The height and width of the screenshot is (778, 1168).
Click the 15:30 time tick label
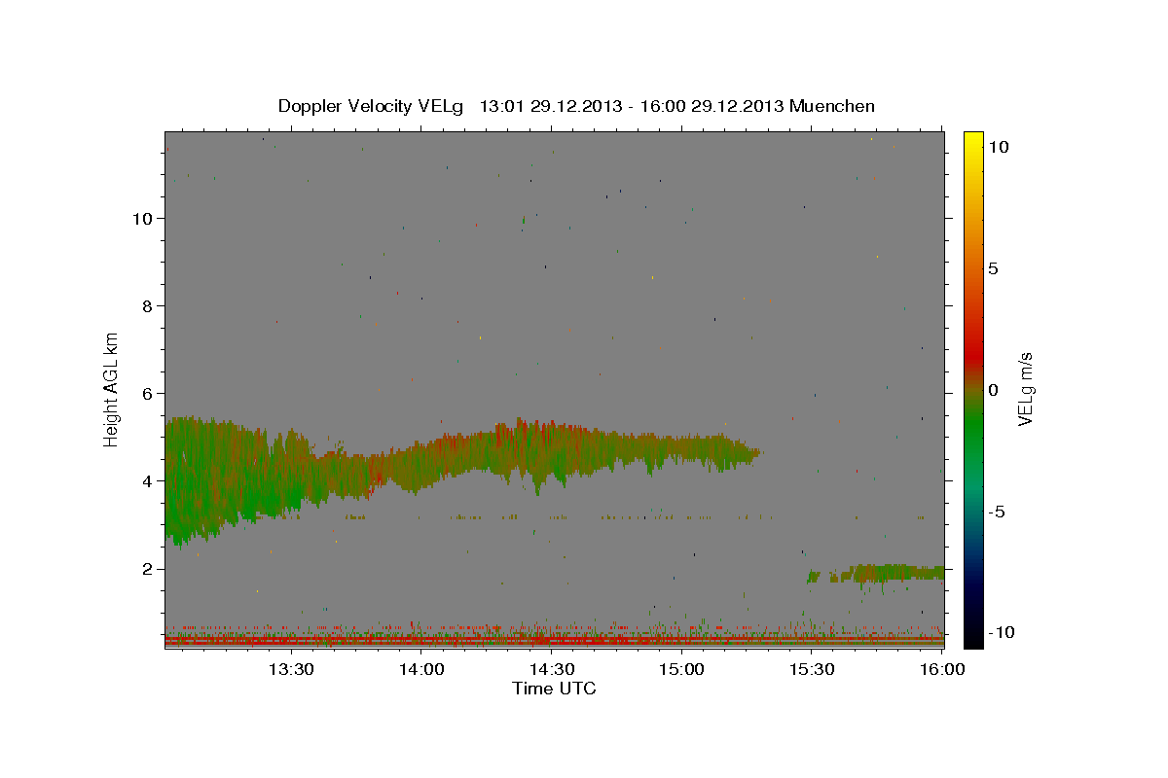[x=813, y=669]
